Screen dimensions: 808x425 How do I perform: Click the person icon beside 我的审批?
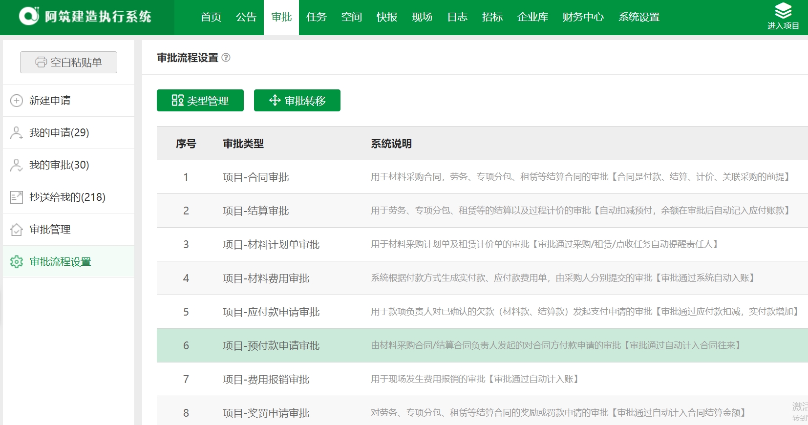coord(17,165)
